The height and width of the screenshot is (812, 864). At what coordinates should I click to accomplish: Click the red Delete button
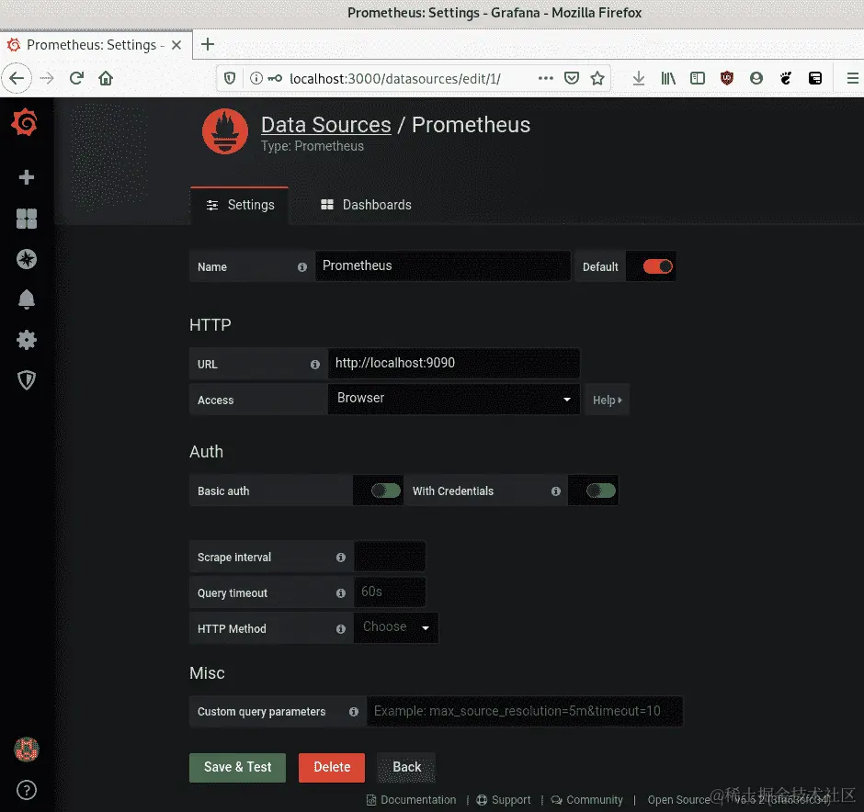(x=332, y=767)
